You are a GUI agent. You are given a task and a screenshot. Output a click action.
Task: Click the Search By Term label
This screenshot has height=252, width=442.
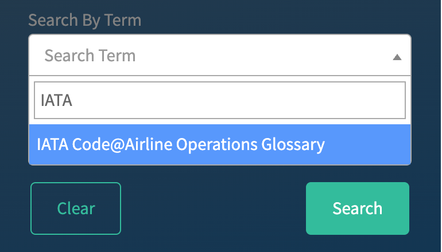(x=84, y=20)
